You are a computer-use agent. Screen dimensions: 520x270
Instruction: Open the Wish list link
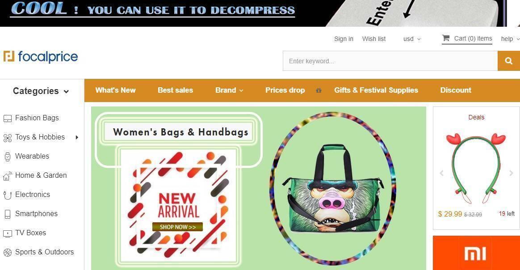pos(374,39)
